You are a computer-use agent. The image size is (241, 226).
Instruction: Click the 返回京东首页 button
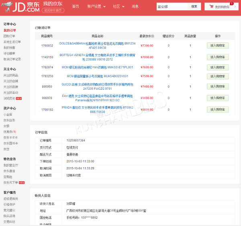click(53, 10)
